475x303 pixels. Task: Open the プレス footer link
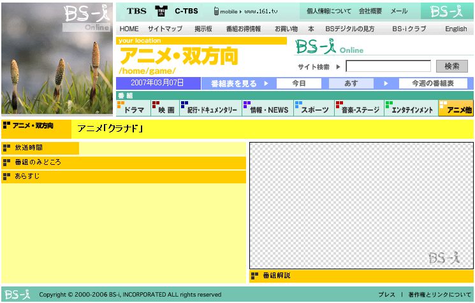click(x=386, y=295)
